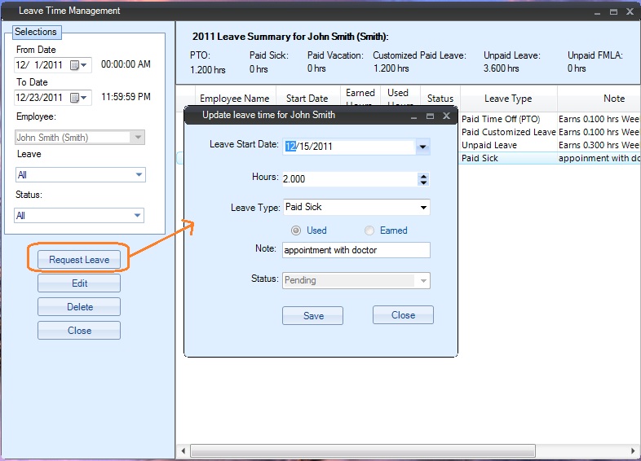Open the From Date calendar picker
Image resolution: width=641 pixels, height=461 pixels.
79,64
